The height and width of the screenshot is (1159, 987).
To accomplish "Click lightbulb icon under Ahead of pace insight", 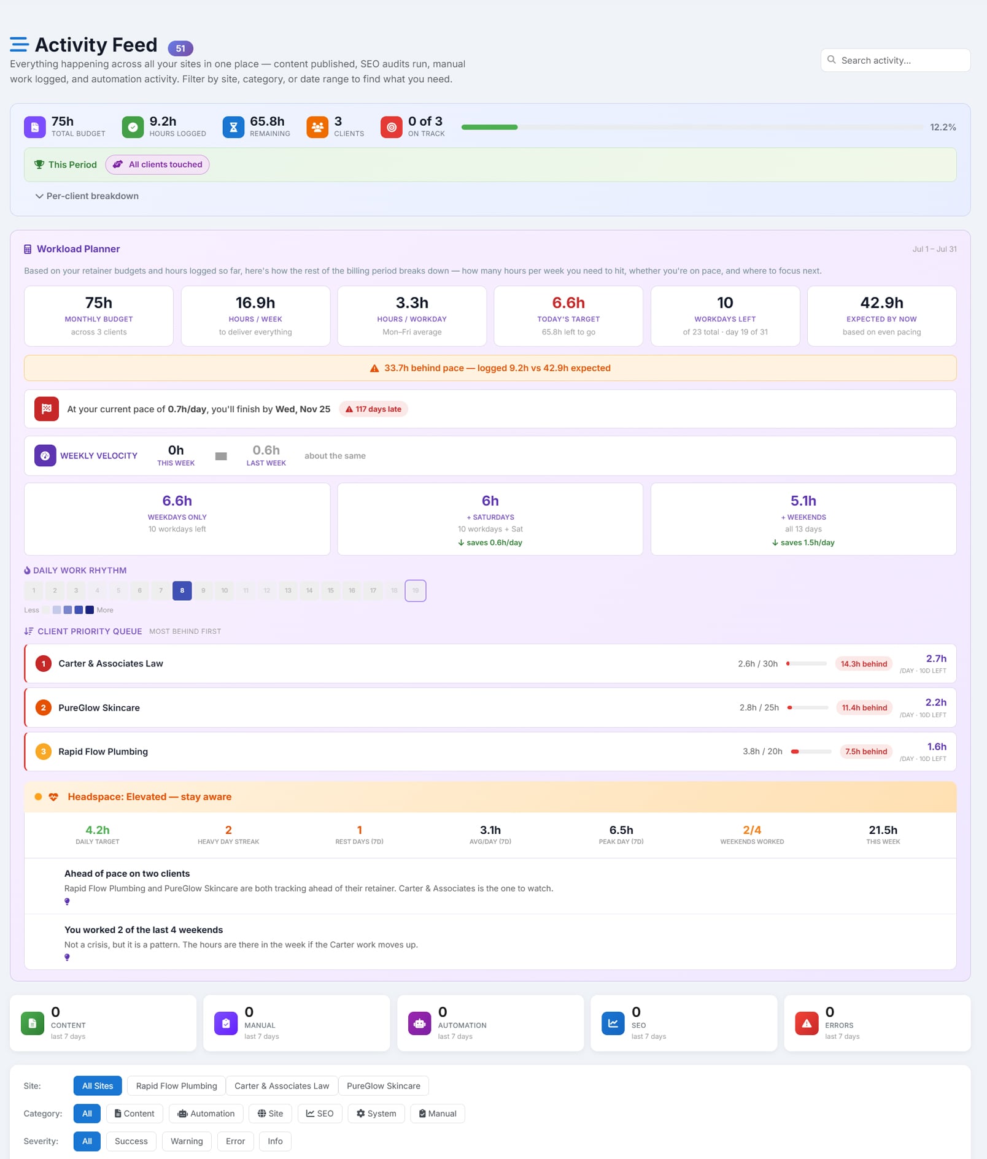I will pos(67,901).
